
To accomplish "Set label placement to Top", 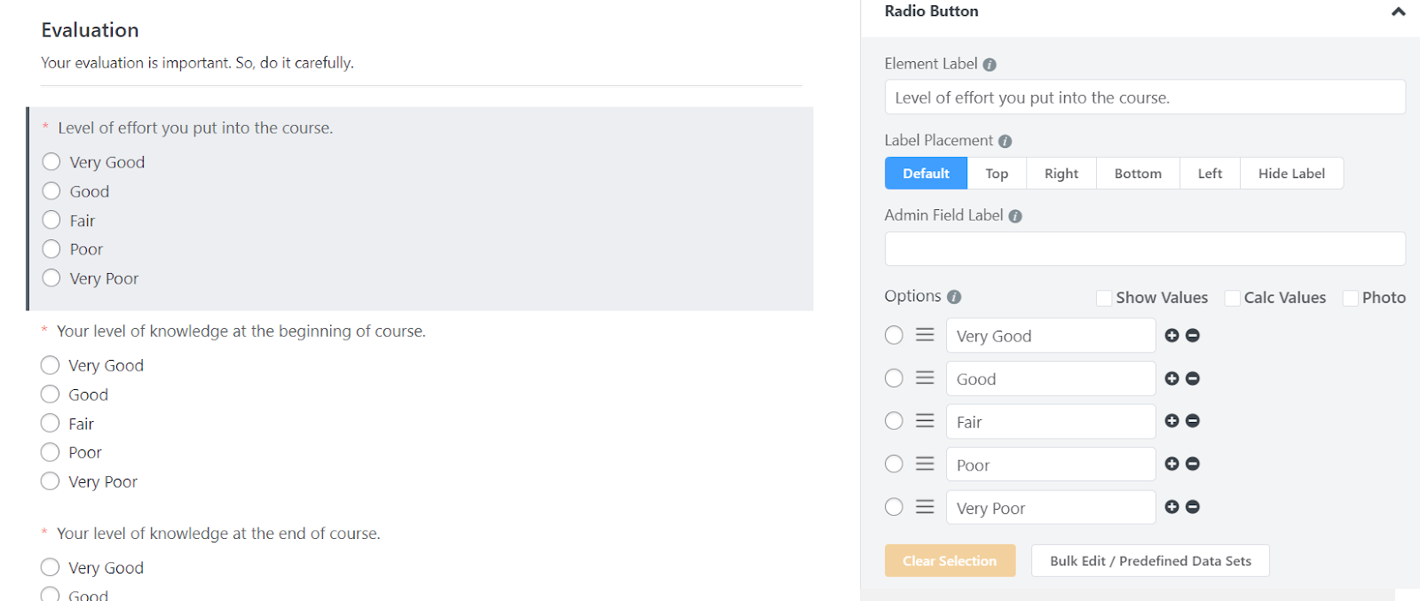I will click(x=997, y=174).
